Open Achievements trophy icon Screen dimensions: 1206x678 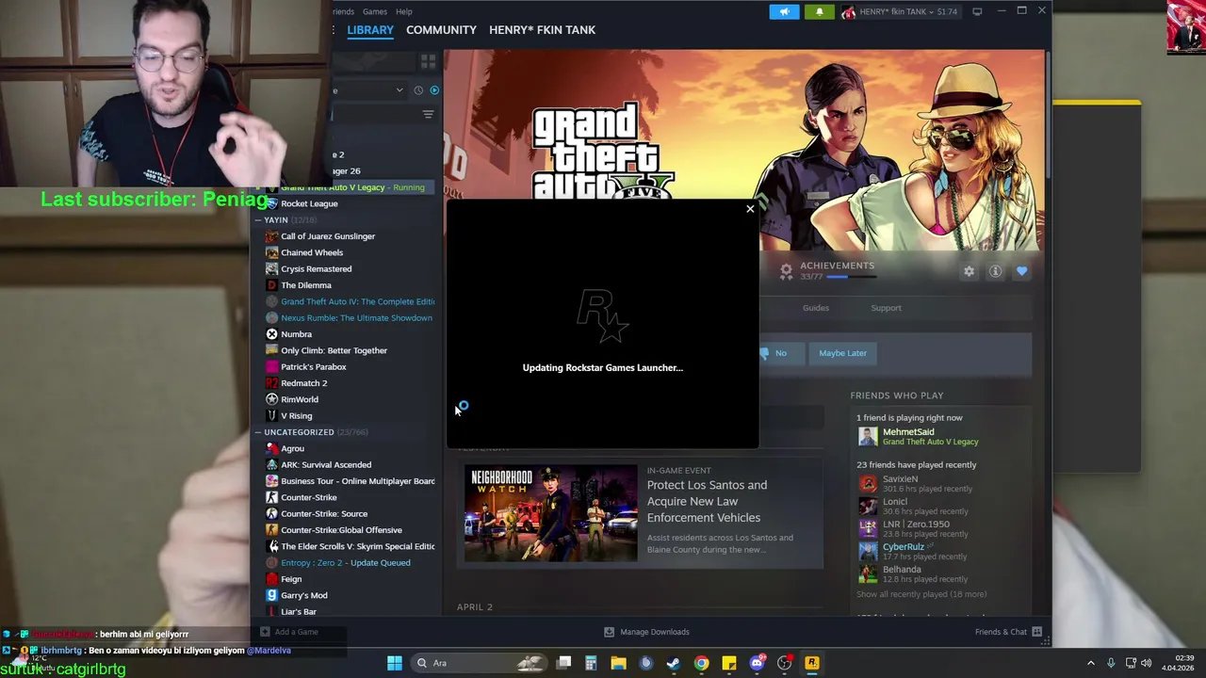click(x=786, y=271)
